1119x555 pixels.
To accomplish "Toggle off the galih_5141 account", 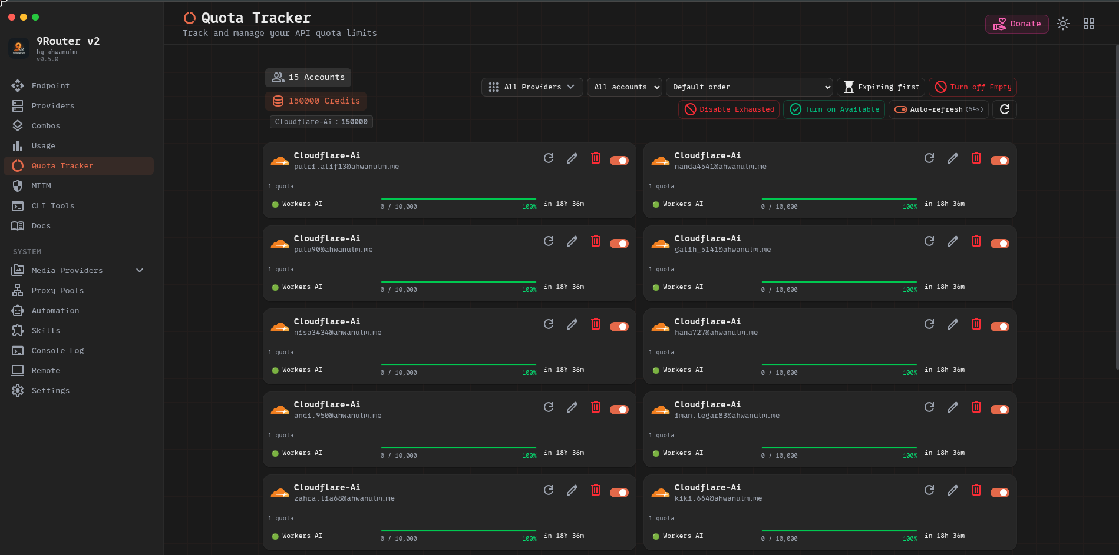I will pyautogui.click(x=1000, y=244).
